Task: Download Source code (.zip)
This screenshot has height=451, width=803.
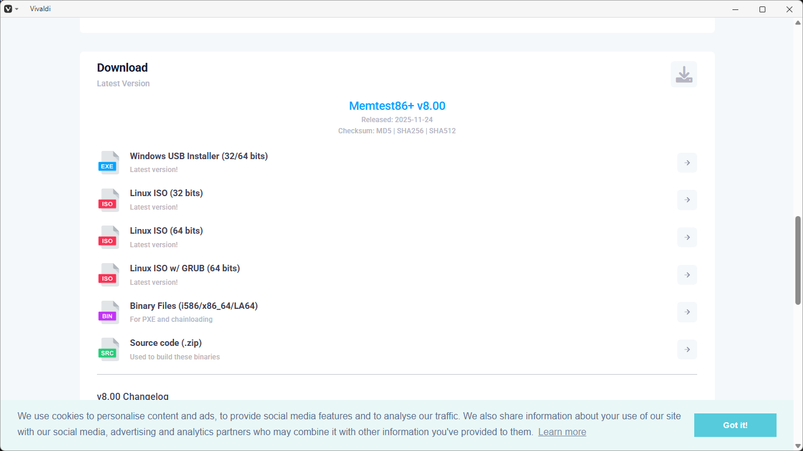Action: [166, 343]
